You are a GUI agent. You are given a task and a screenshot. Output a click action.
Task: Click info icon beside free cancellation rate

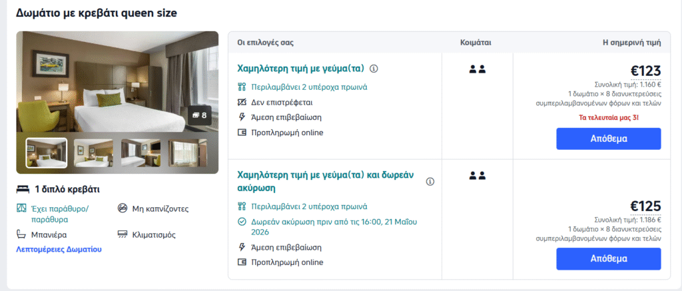pos(430,181)
